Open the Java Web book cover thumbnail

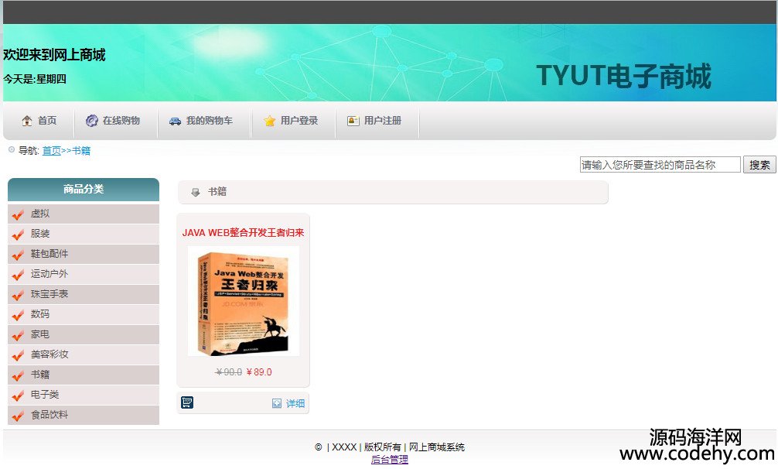(x=243, y=302)
